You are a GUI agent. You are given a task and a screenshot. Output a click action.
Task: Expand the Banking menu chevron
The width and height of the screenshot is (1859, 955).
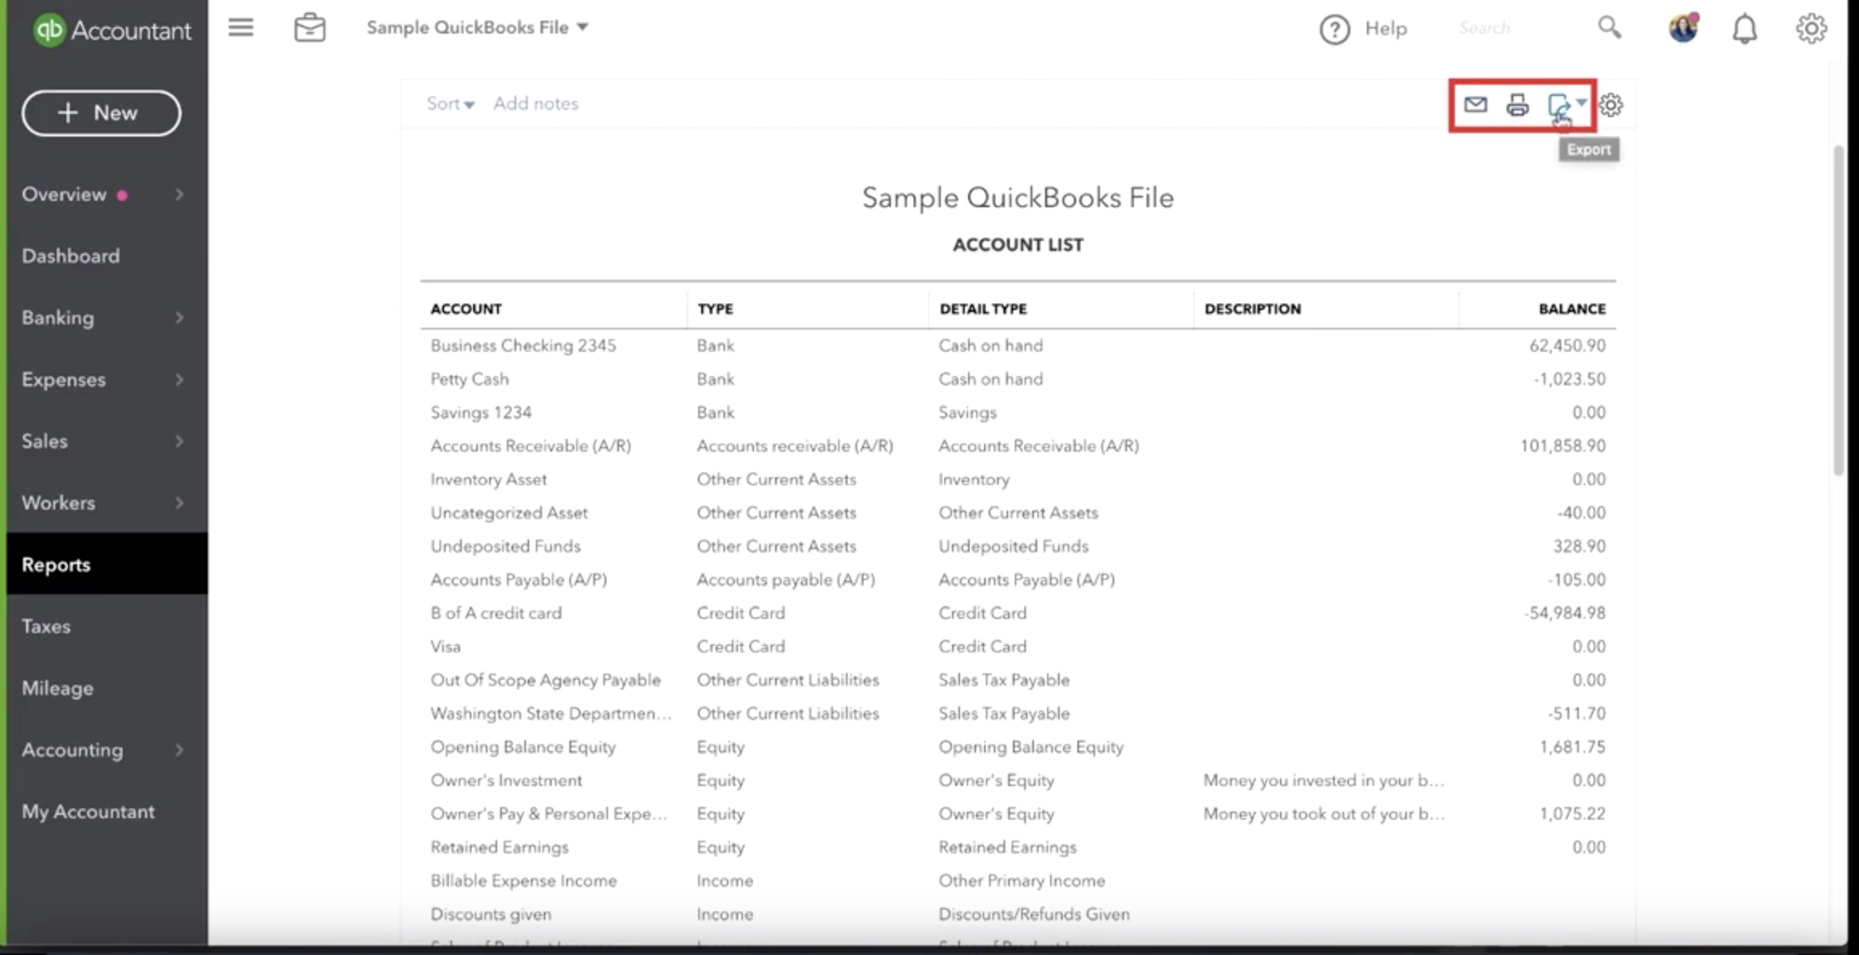click(x=179, y=318)
